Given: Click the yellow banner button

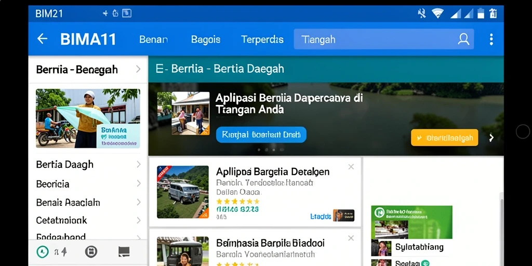Looking at the screenshot, I should 445,138.
